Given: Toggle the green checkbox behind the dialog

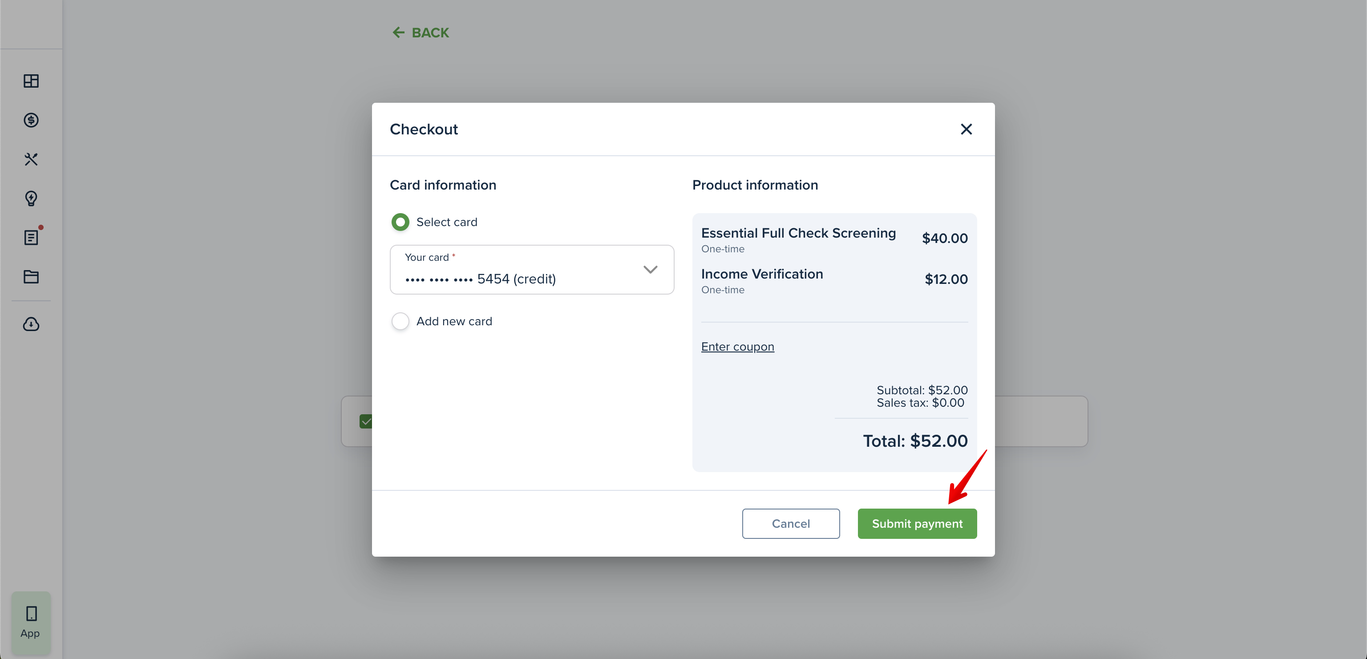Looking at the screenshot, I should 366,421.
